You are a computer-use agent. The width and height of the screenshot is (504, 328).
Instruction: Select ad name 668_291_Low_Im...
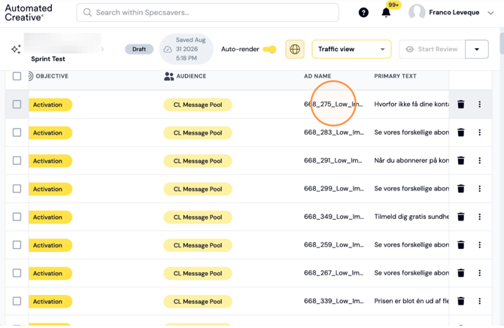click(333, 160)
